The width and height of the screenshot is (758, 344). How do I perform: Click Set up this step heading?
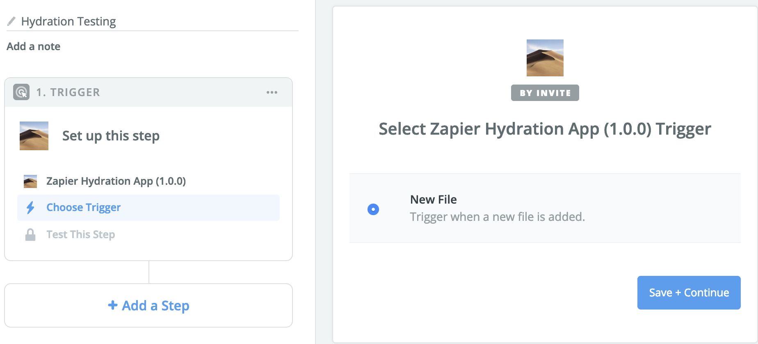pyautogui.click(x=111, y=136)
